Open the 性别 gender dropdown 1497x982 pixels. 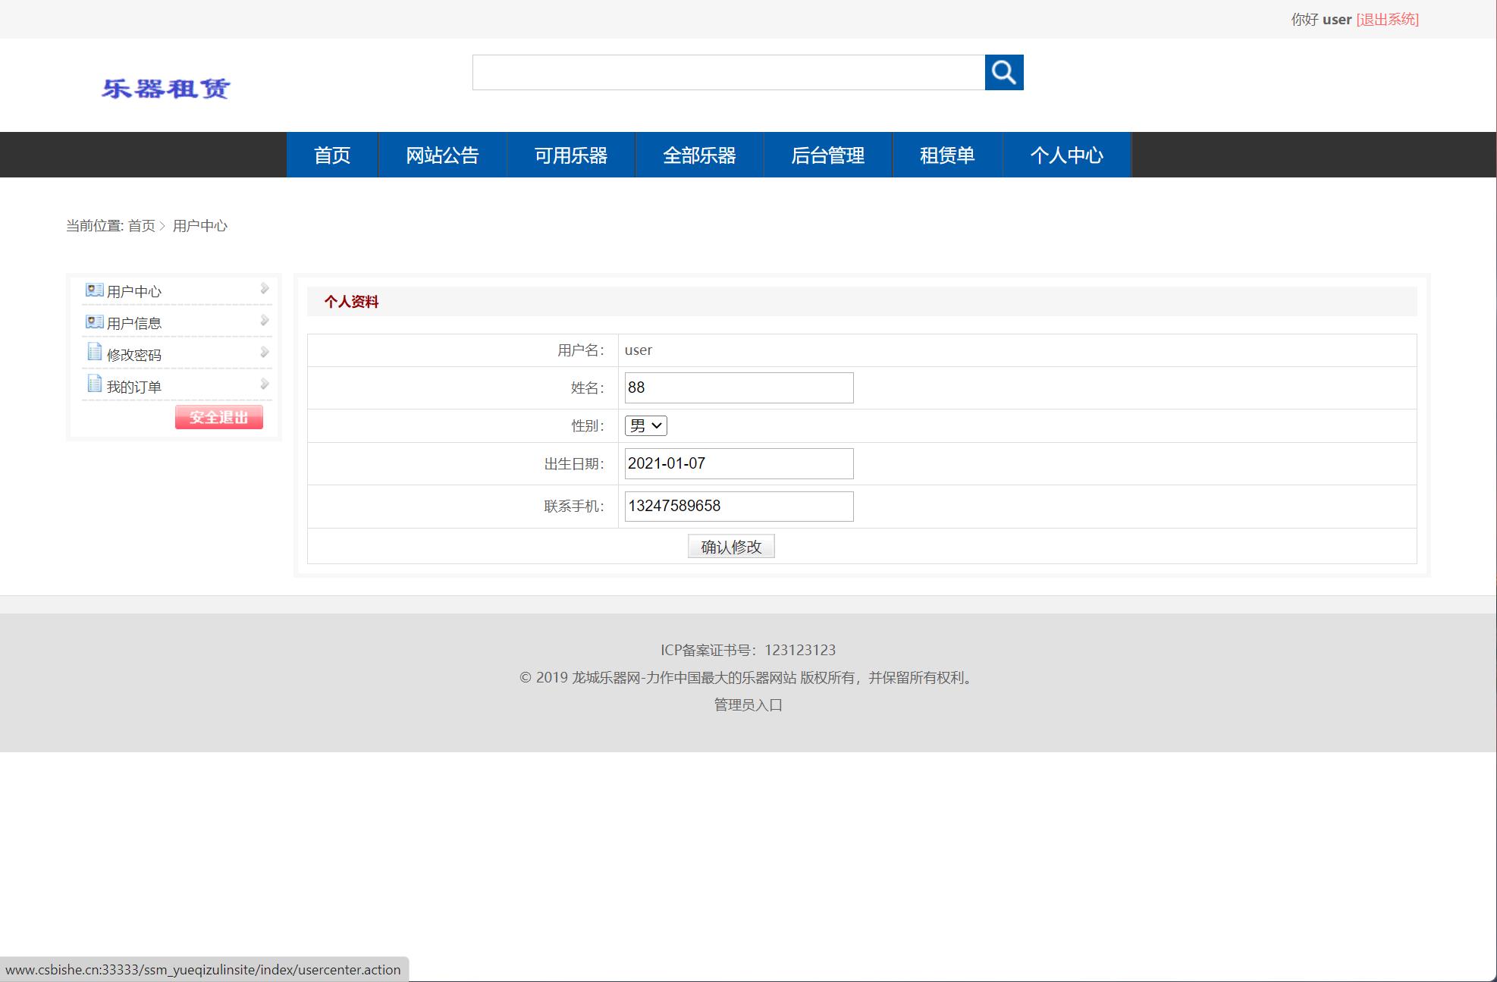coord(644,425)
